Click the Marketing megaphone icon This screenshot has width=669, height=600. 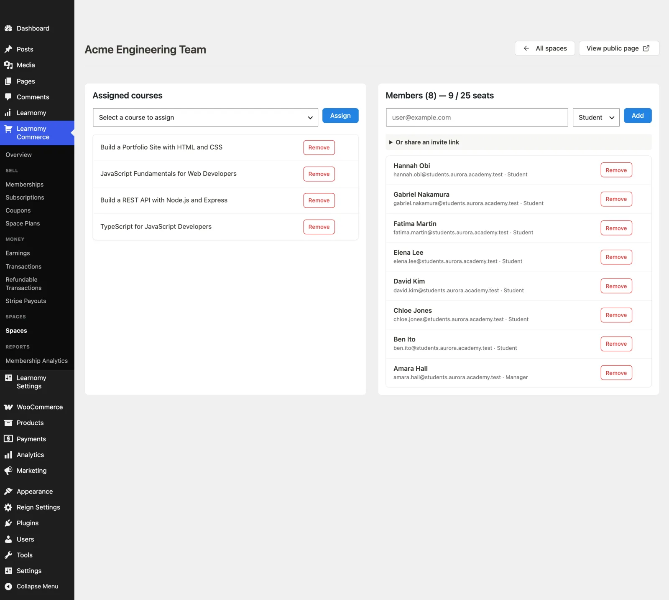click(x=8, y=471)
